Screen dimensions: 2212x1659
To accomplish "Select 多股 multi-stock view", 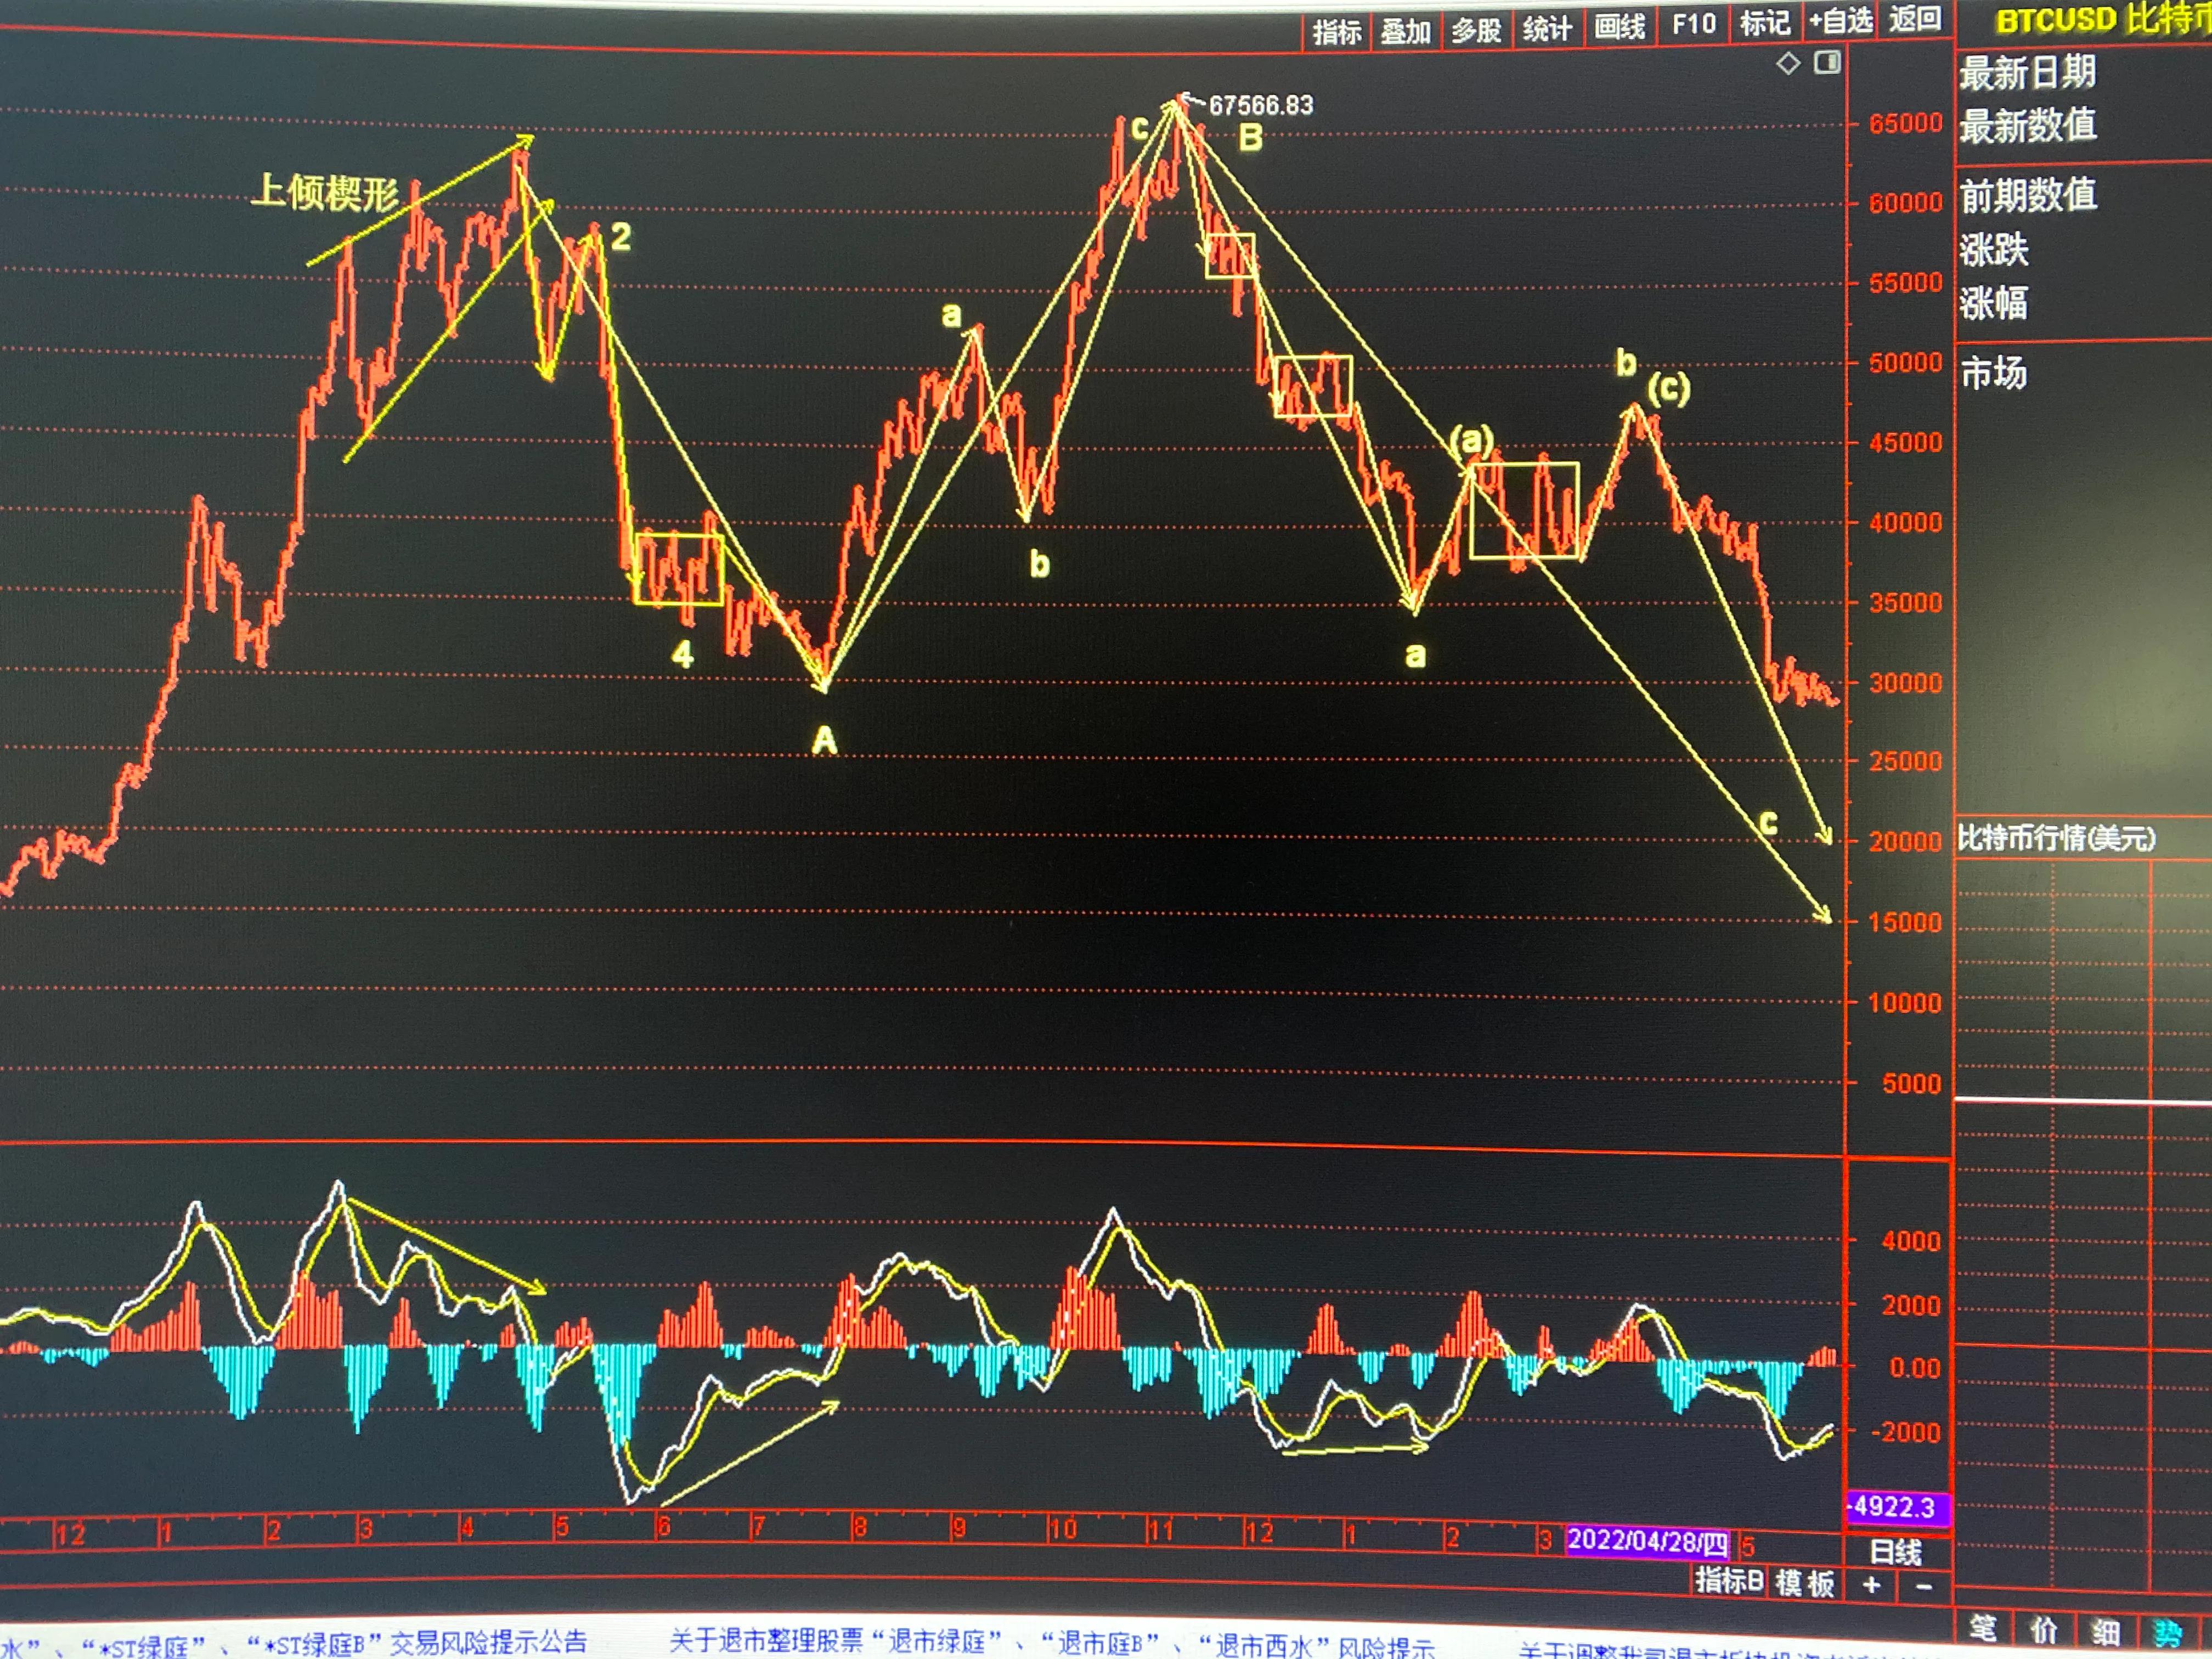I will click(x=1477, y=30).
